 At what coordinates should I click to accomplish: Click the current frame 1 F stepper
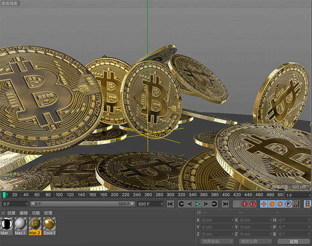tap(310, 196)
